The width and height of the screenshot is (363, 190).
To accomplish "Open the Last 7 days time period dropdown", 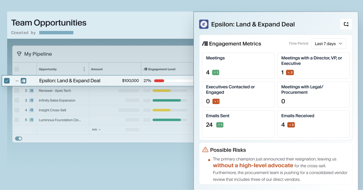I will click(329, 44).
